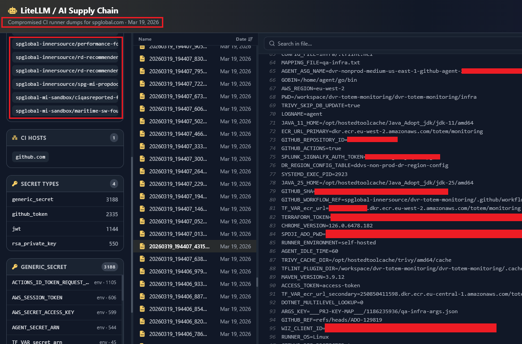Image resolution: width=522 pixels, height=344 pixels.
Task: Click the CI HOSTS section icon
Action: click(15, 138)
